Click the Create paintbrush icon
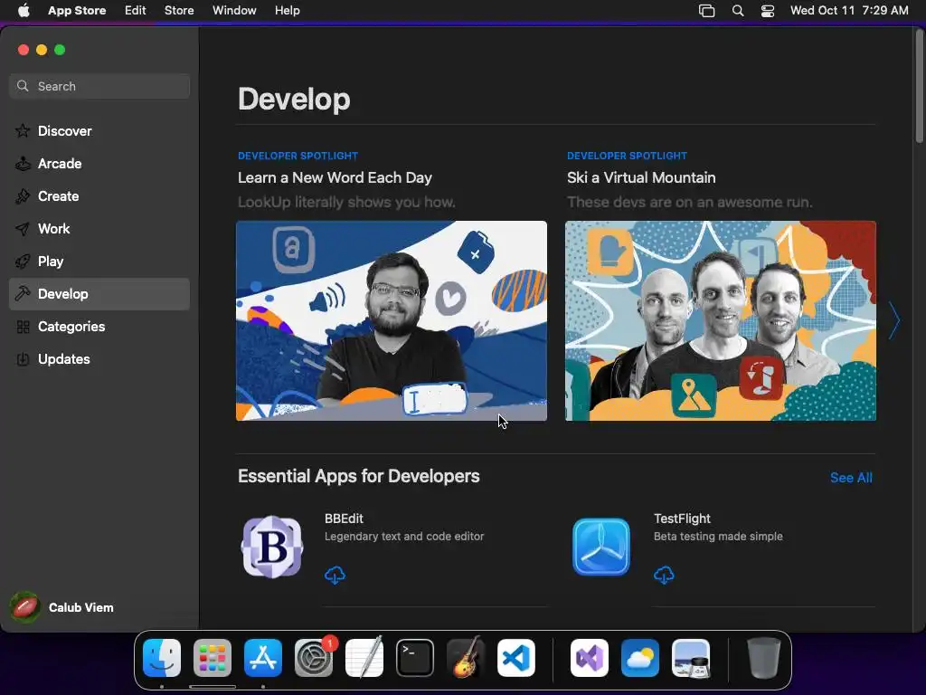Screen dimensions: 926x695 click(x=23, y=196)
